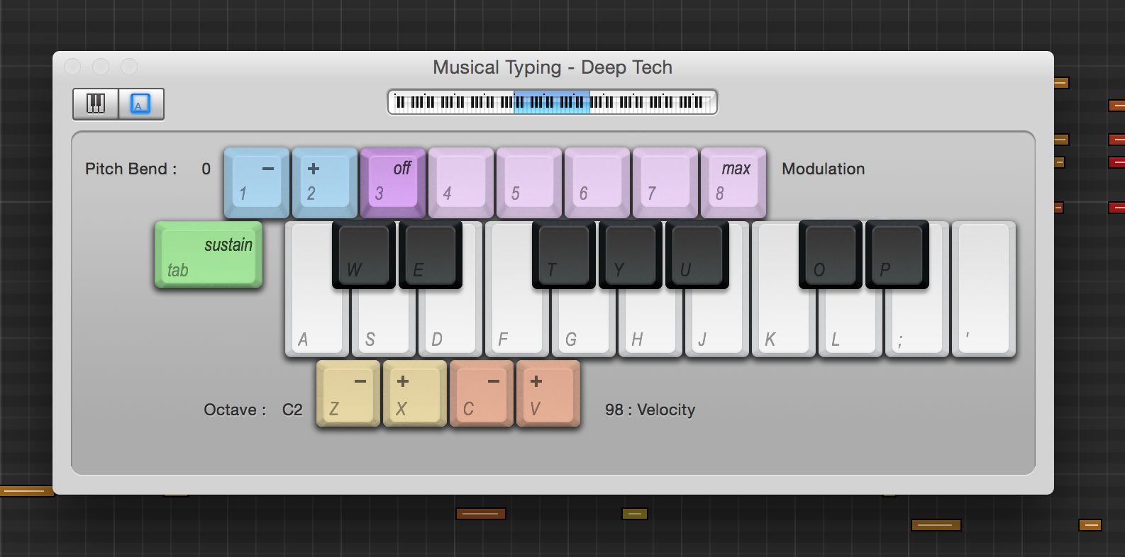Play white note key J
The image size is (1125, 557).
coord(717,322)
